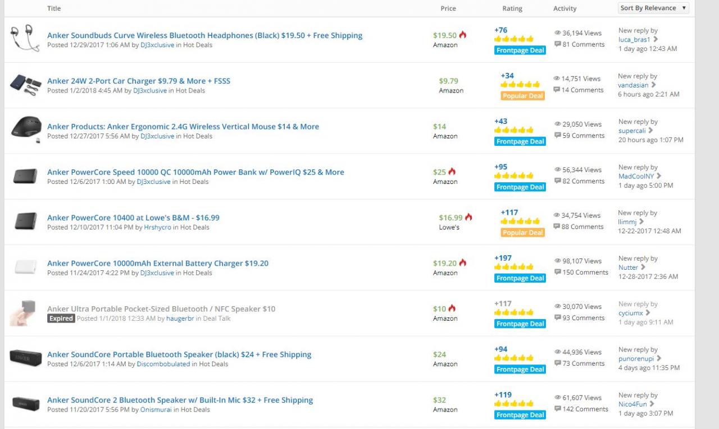This screenshot has width=719, height=429.
Task: Click the comment bubble icon beside 142 Comments
Action: (x=557, y=409)
